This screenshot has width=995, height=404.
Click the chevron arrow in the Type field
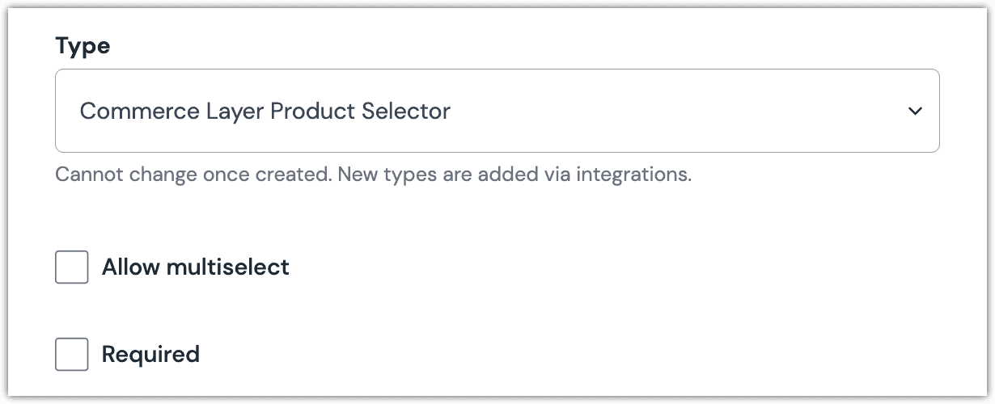[x=915, y=112]
